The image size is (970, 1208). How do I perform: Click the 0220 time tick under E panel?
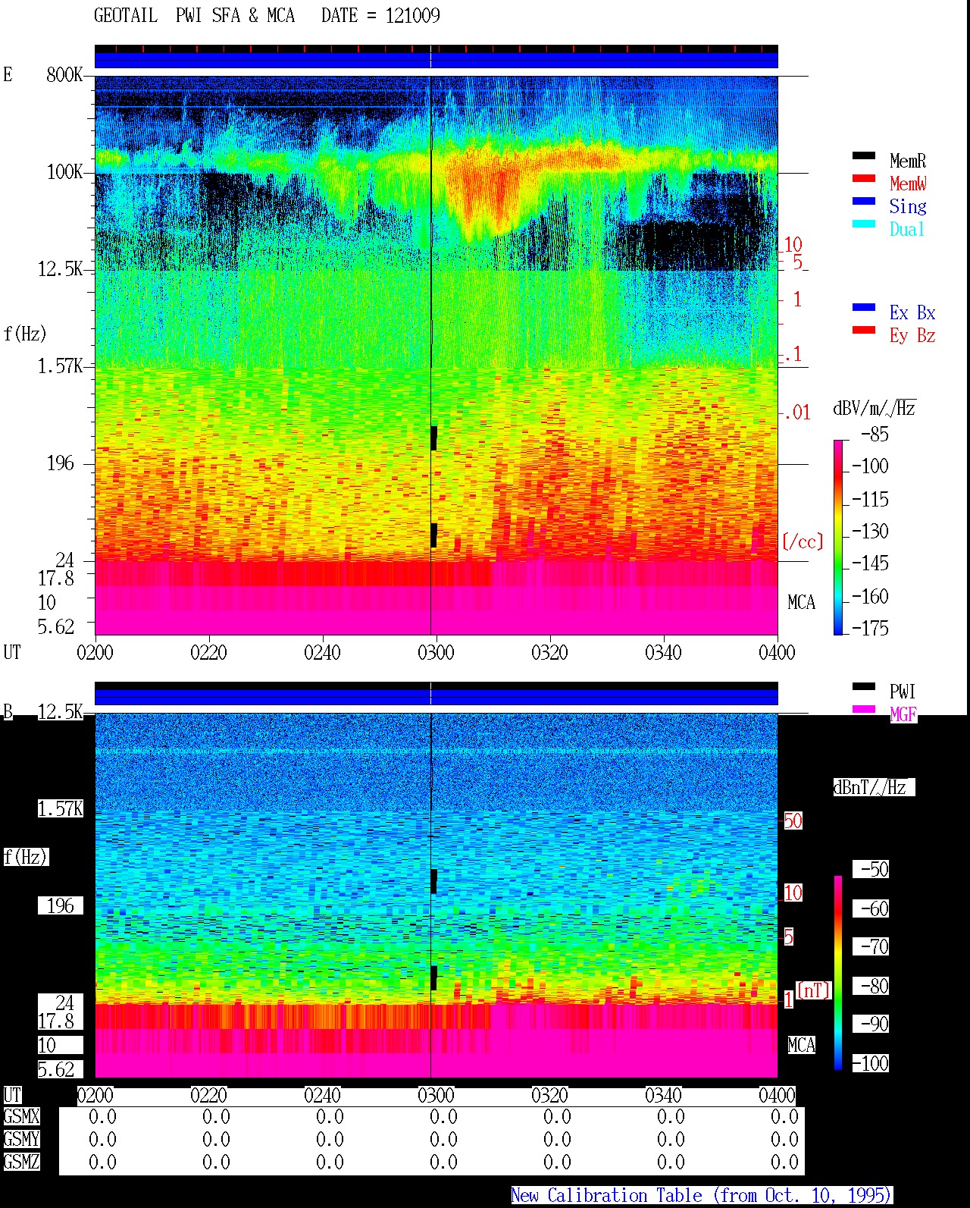click(x=208, y=652)
